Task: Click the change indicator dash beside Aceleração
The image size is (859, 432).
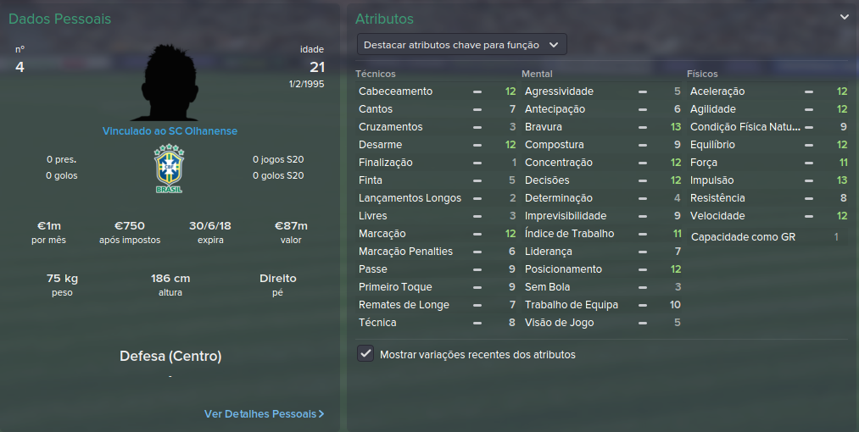Action: click(809, 91)
